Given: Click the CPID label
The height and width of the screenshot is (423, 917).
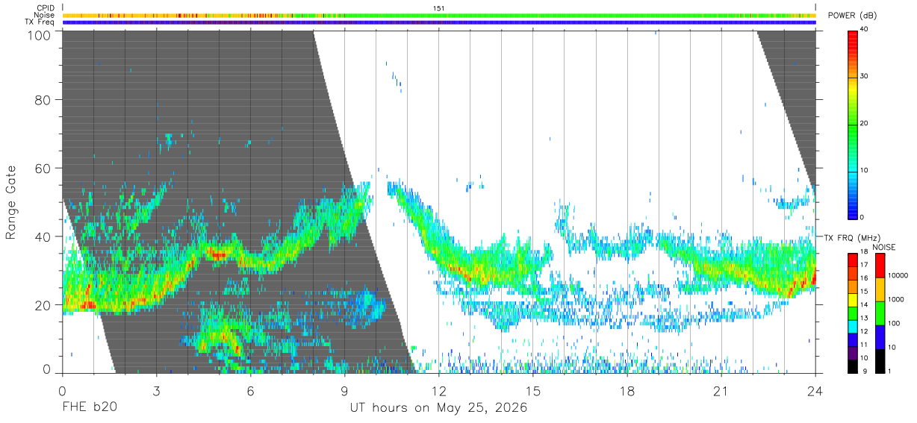Looking at the screenshot, I should 44,8.
